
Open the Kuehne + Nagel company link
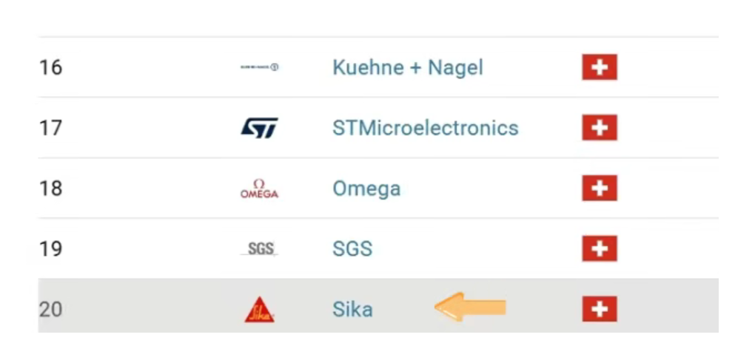pos(407,67)
